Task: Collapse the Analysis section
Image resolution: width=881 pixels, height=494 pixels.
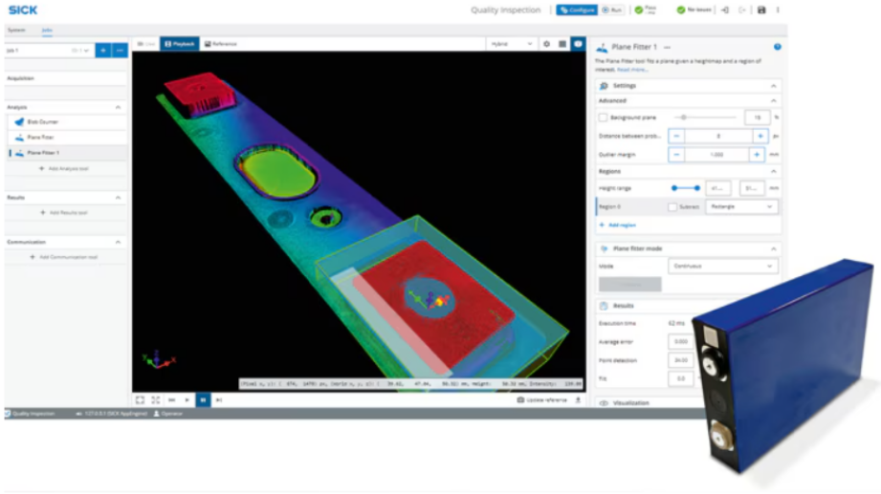Action: pyautogui.click(x=119, y=108)
